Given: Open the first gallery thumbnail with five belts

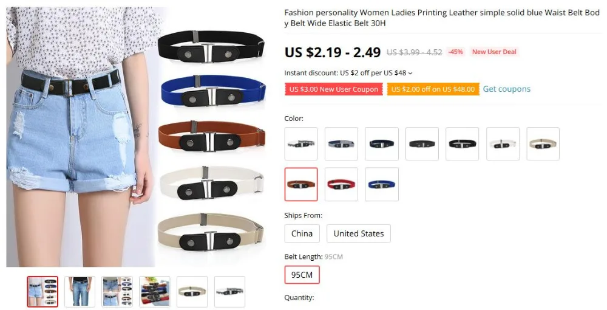Looking at the screenshot, I should point(42,291).
